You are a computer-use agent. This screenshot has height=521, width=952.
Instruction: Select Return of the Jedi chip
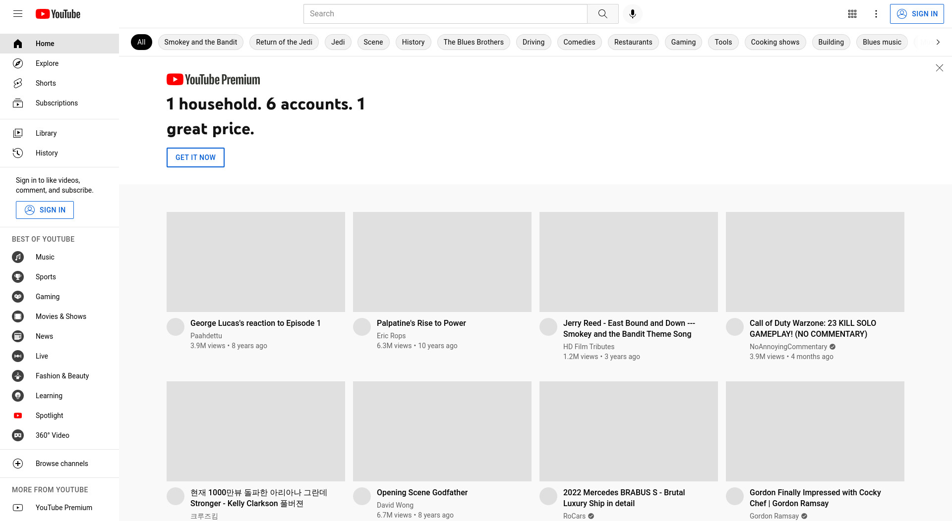[x=284, y=42]
